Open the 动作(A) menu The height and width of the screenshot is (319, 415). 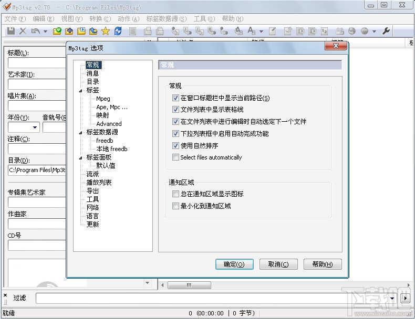[128, 19]
